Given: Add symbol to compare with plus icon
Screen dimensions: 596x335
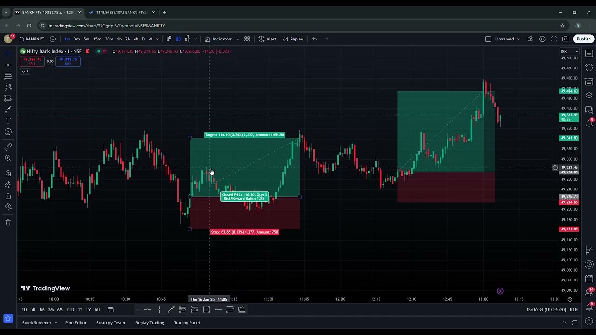Looking at the screenshot, I should coord(53,39).
